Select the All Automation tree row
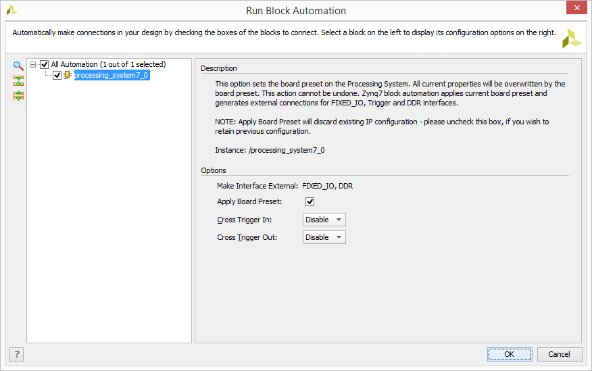 (108, 65)
